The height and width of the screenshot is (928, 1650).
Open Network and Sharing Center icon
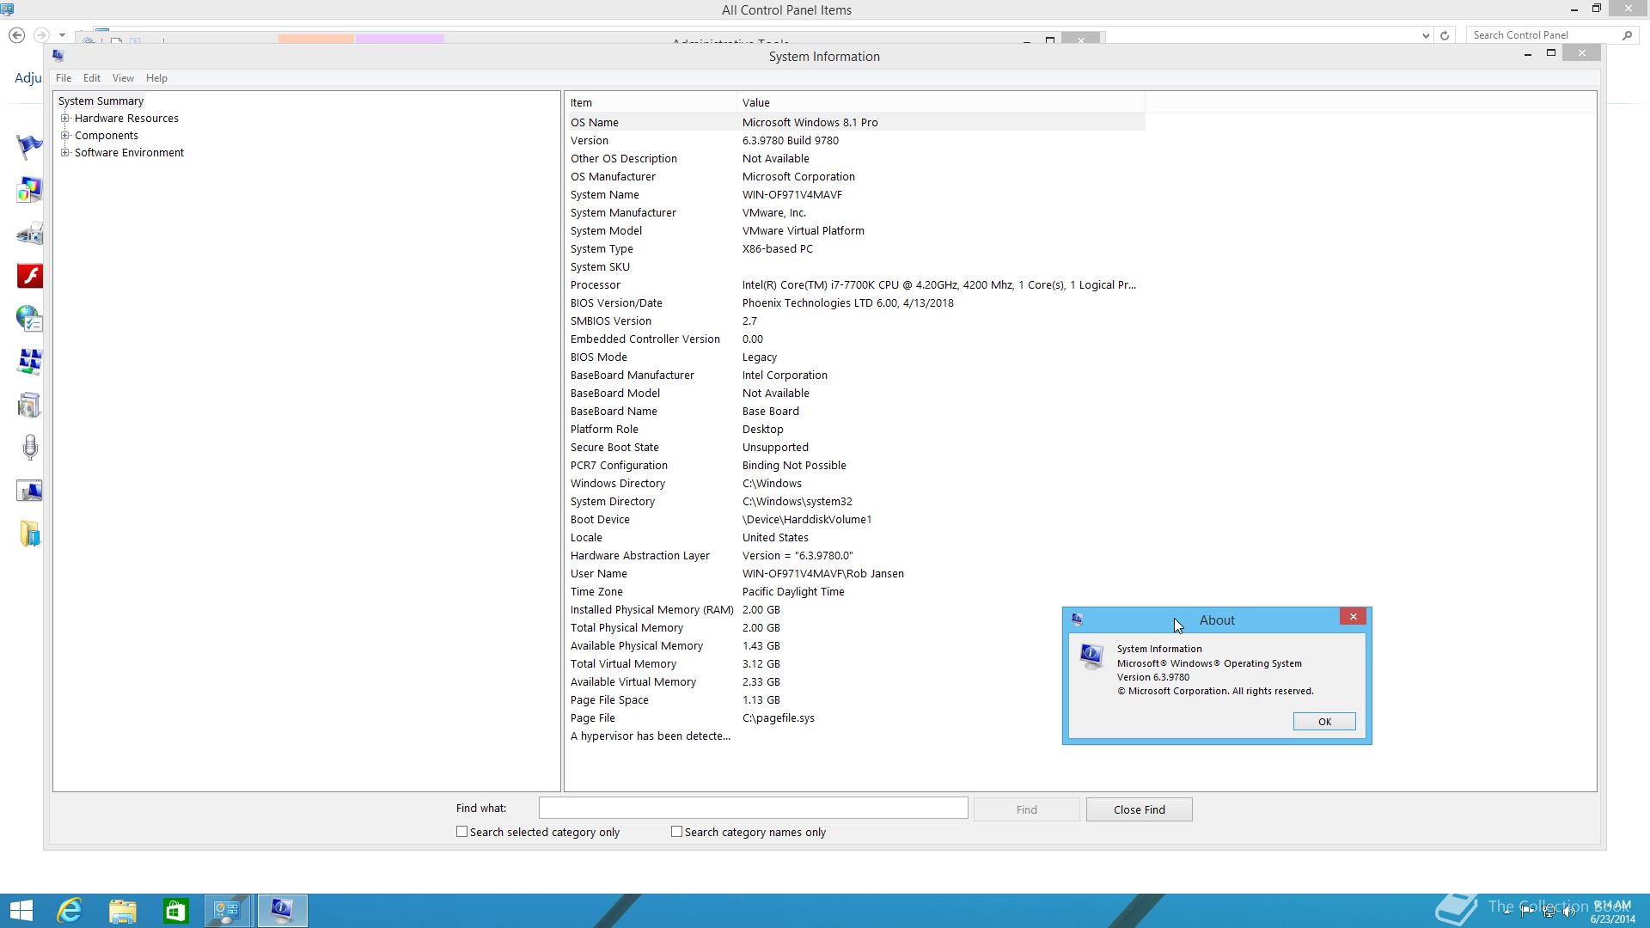pyautogui.click(x=29, y=362)
